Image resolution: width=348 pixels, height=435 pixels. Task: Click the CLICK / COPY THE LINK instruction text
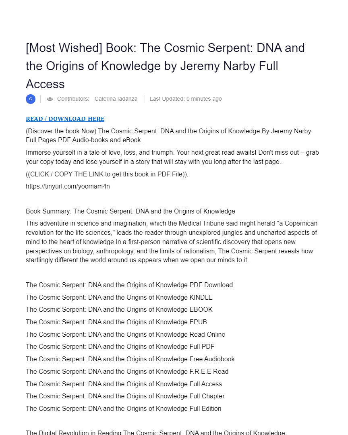coord(107,174)
